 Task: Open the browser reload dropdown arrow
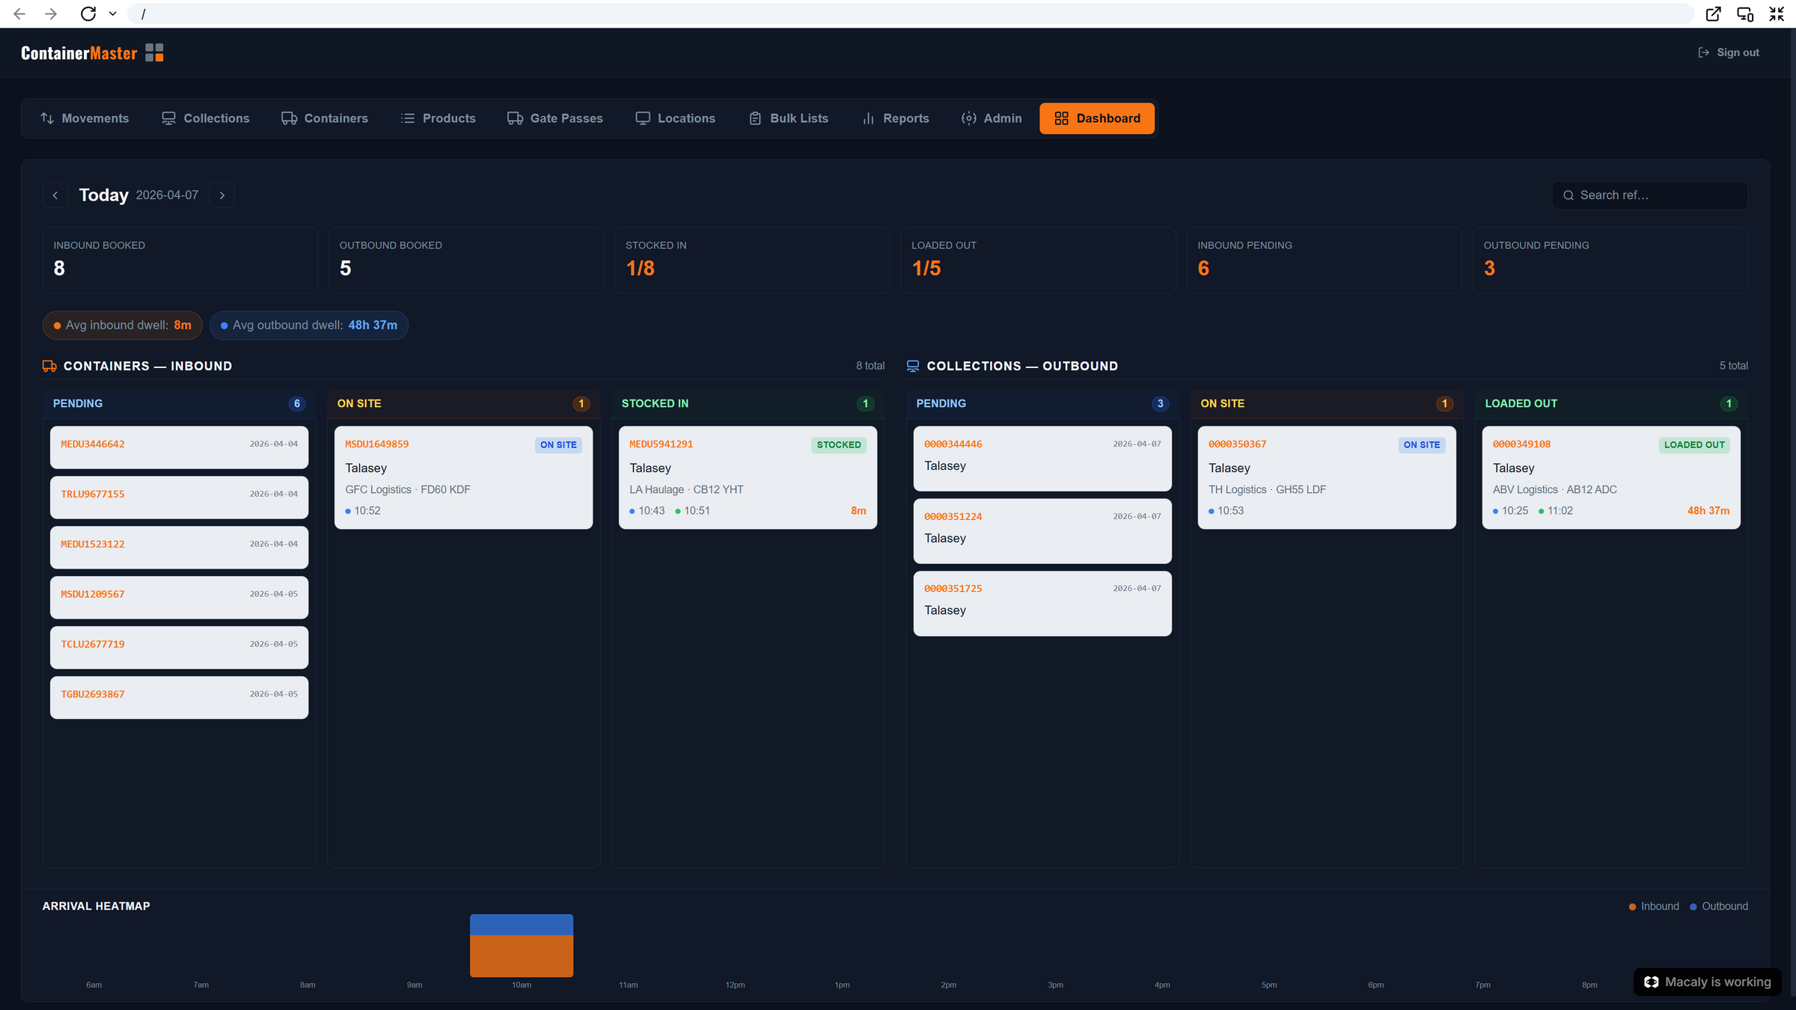113,13
